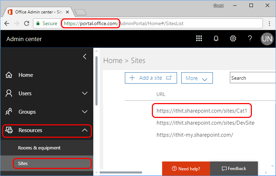Image resolution: width=276 pixels, height=176 pixels.
Task: Click the external link icon on Add a site
Action: pos(169,78)
